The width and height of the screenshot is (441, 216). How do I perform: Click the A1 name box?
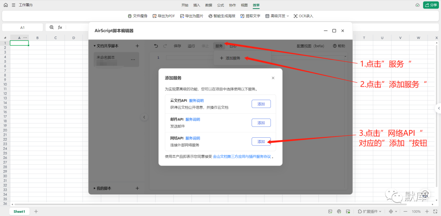pyautogui.click(x=22, y=27)
